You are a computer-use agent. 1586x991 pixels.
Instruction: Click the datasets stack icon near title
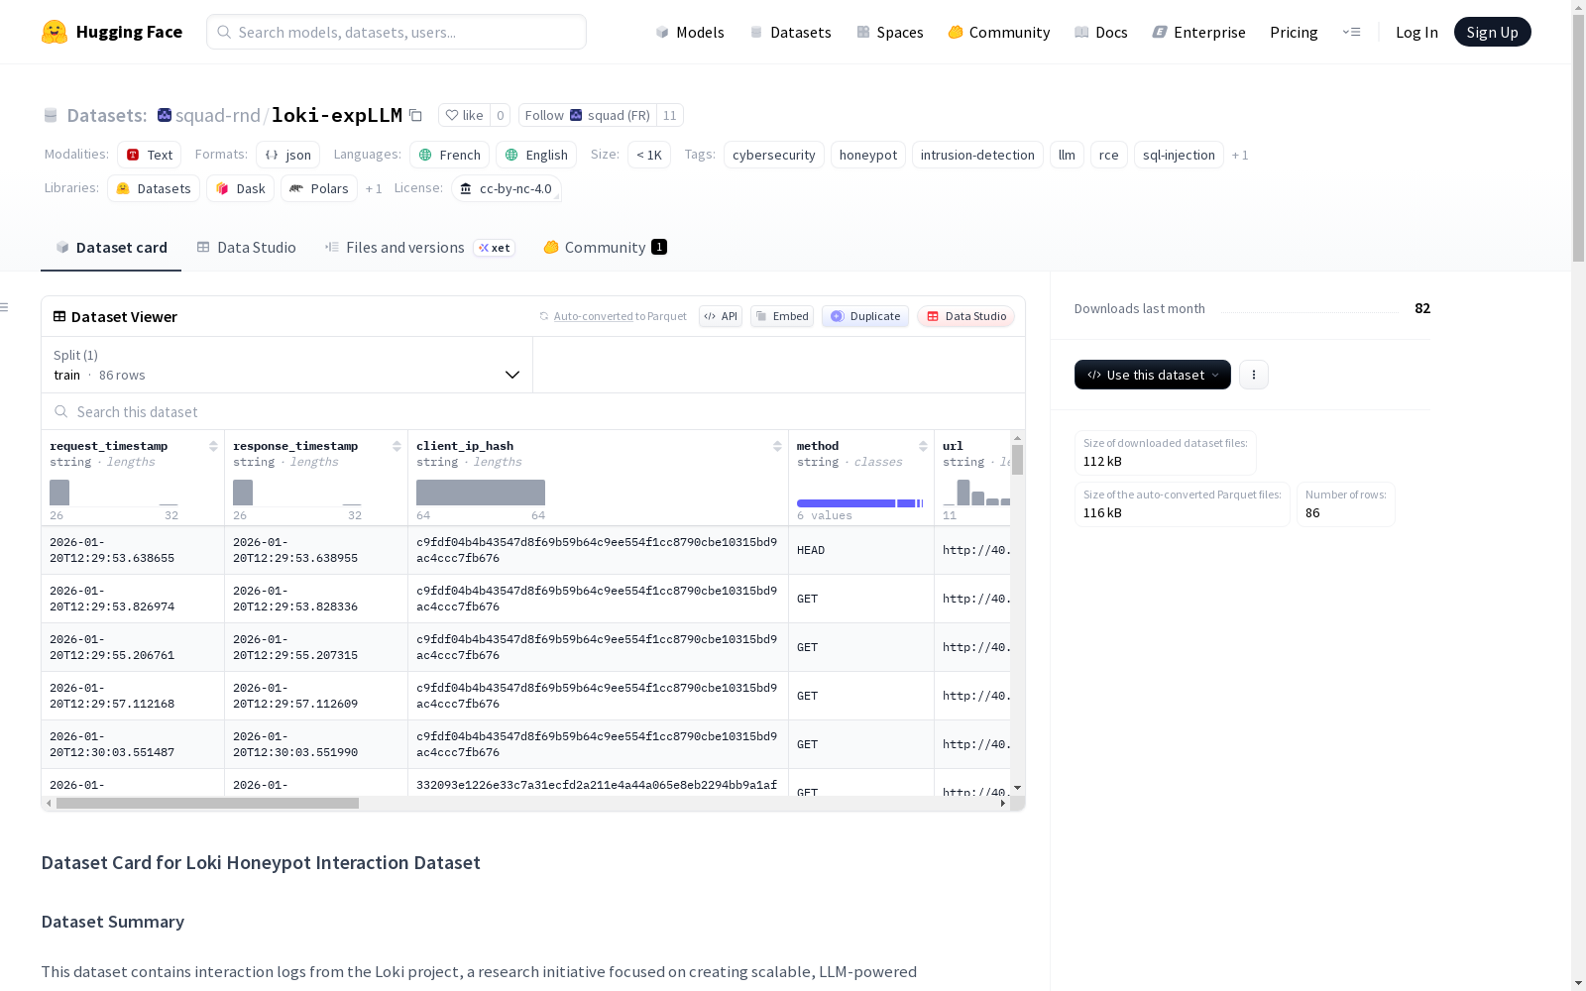(51, 116)
